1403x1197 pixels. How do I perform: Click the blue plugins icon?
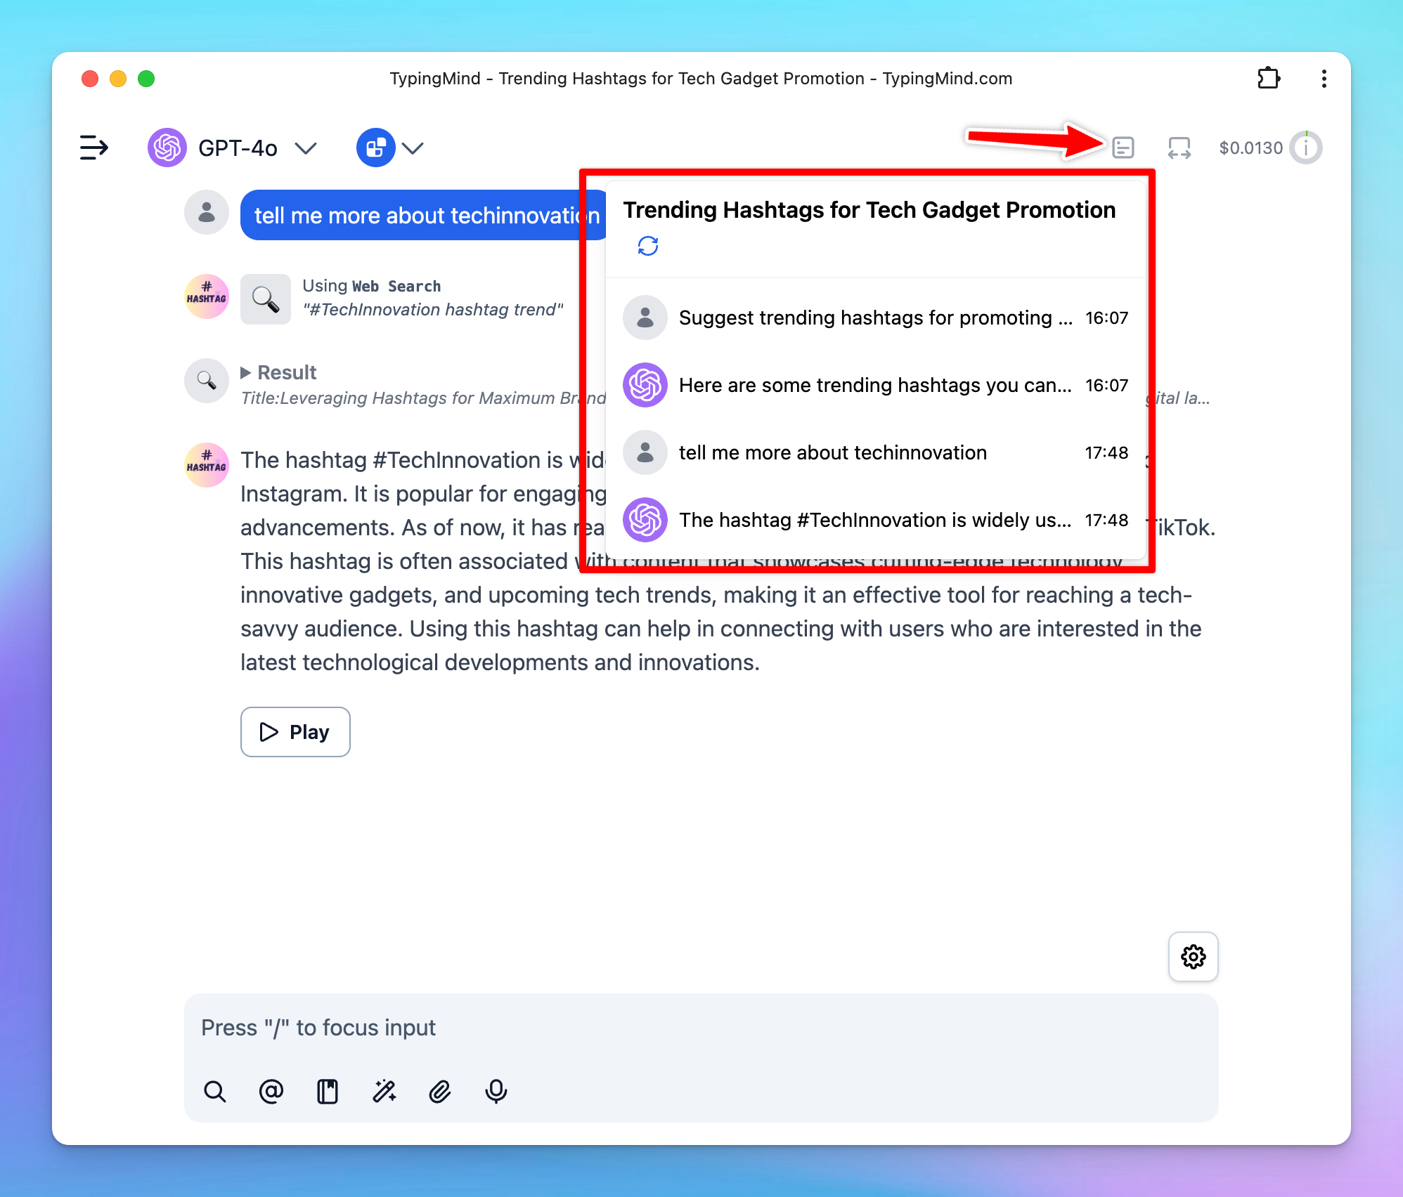(376, 148)
